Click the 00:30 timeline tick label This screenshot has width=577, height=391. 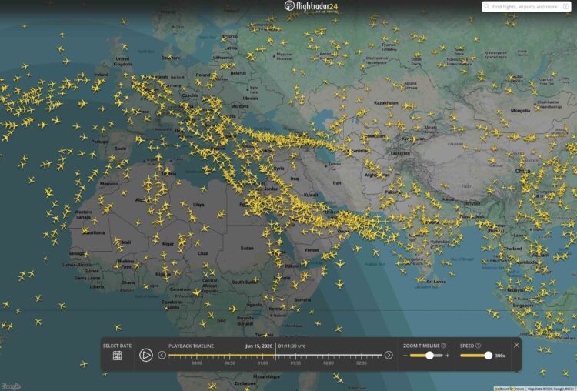point(229,363)
